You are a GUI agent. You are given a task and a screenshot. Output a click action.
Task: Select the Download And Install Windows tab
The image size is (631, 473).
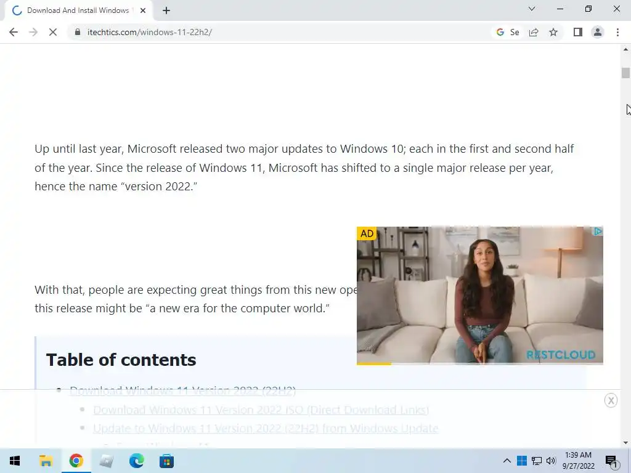78,10
